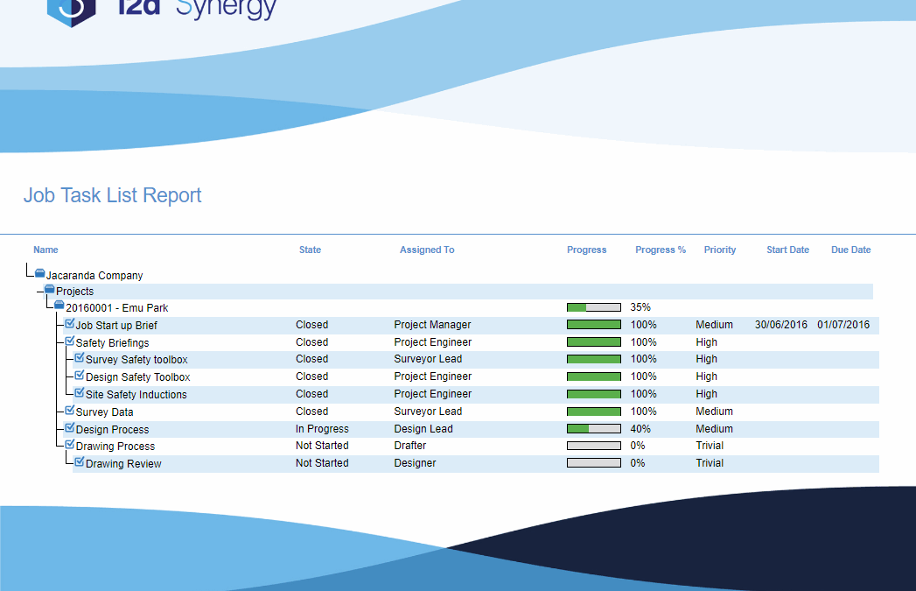Click the Survey Safety toolbox task icon
The width and height of the screenshot is (916, 591).
(80, 358)
